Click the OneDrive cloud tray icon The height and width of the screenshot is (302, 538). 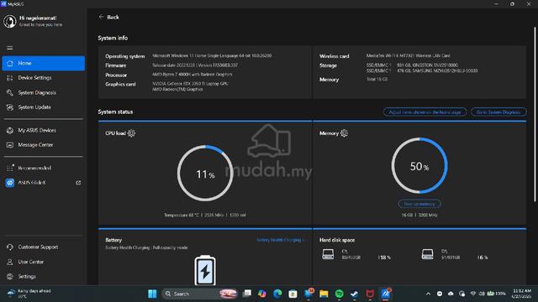point(451,294)
